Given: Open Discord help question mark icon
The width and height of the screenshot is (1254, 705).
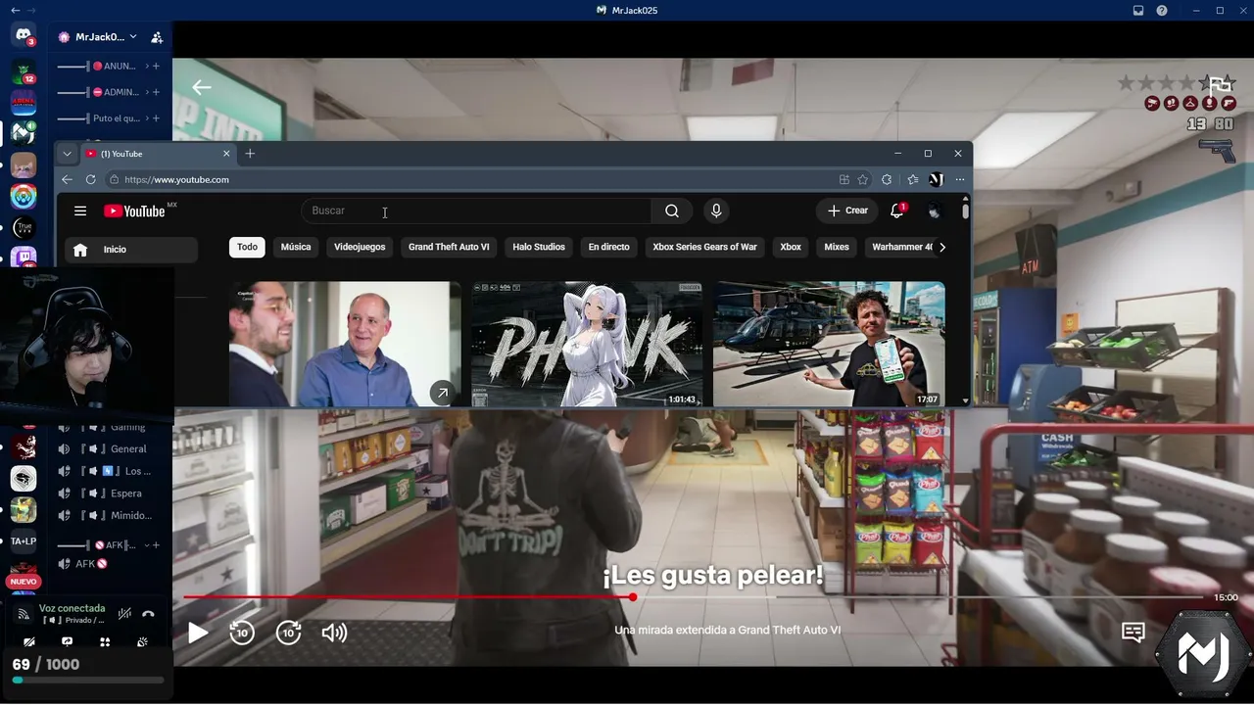Looking at the screenshot, I should (x=1162, y=11).
